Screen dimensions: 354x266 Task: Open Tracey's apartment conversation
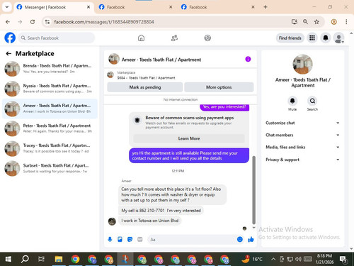click(50, 148)
